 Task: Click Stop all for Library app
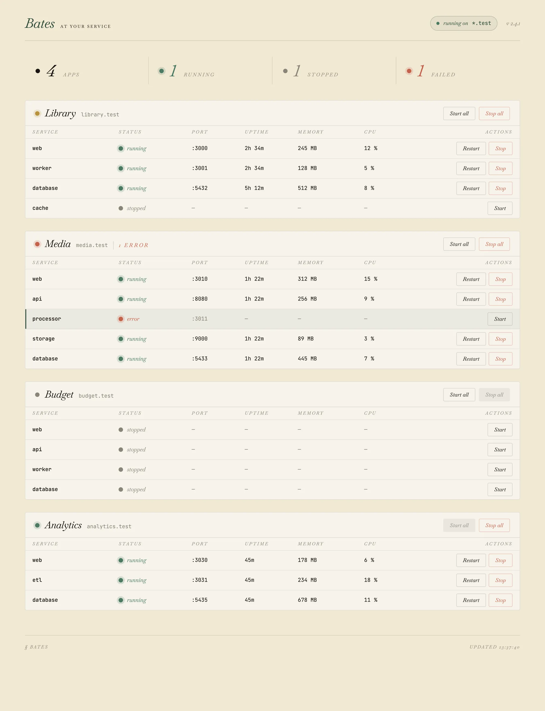494,114
